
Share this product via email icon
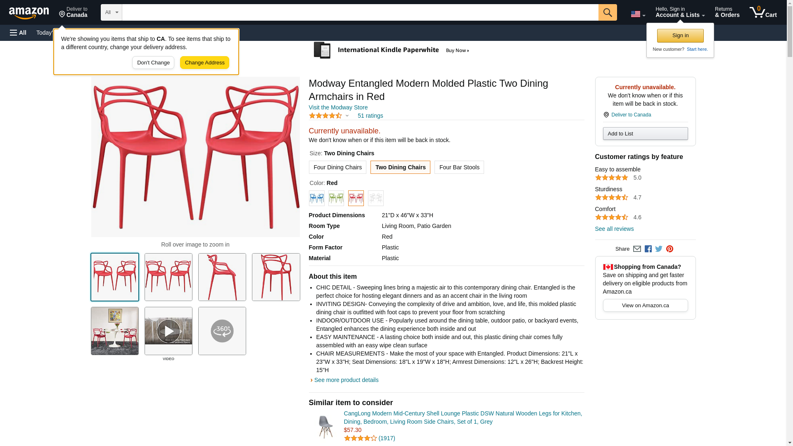point(637,249)
